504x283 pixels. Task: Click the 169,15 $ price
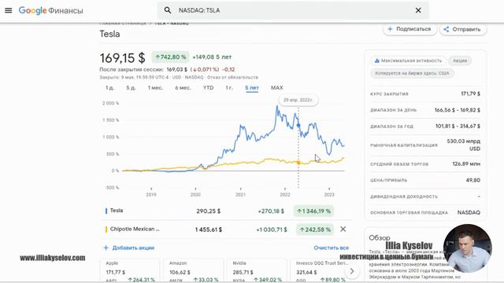(123, 58)
